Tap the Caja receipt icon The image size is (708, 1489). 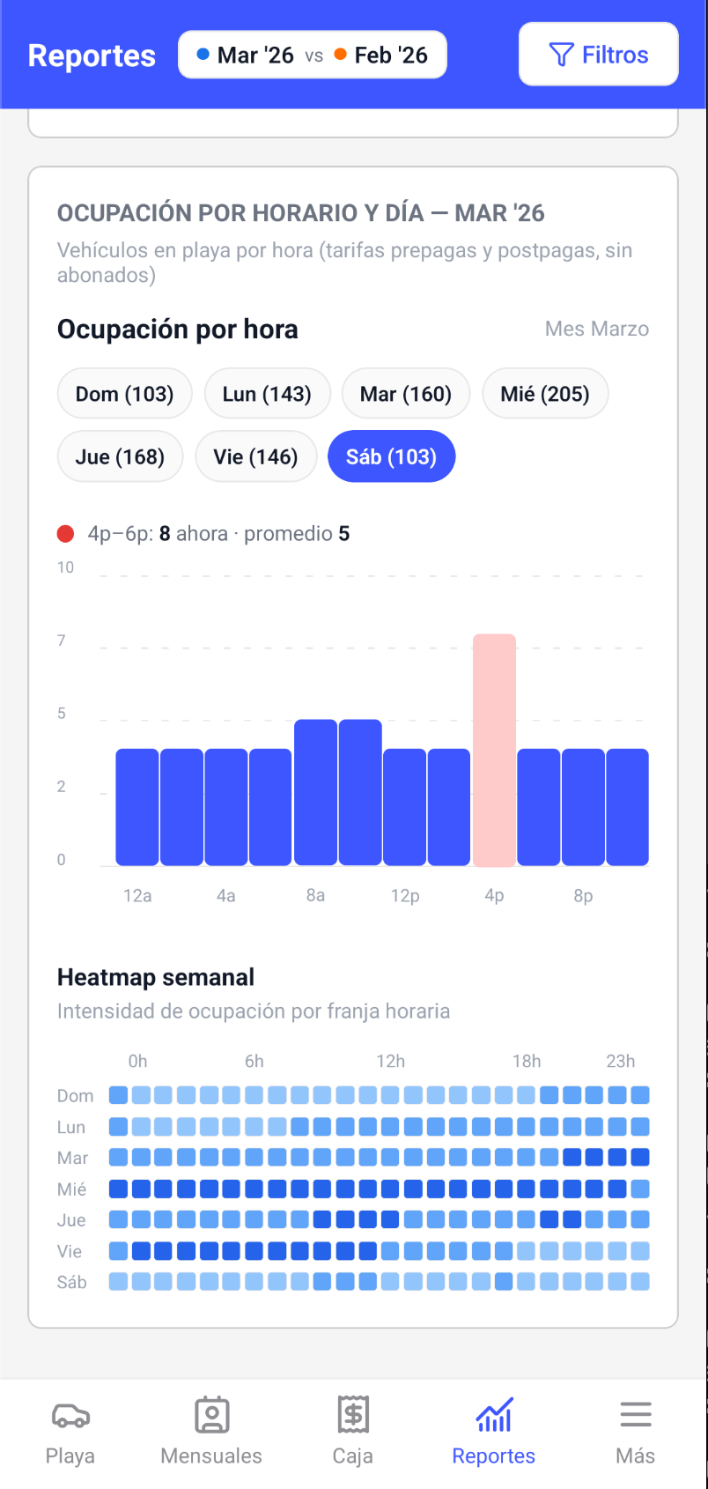pyautogui.click(x=352, y=1416)
